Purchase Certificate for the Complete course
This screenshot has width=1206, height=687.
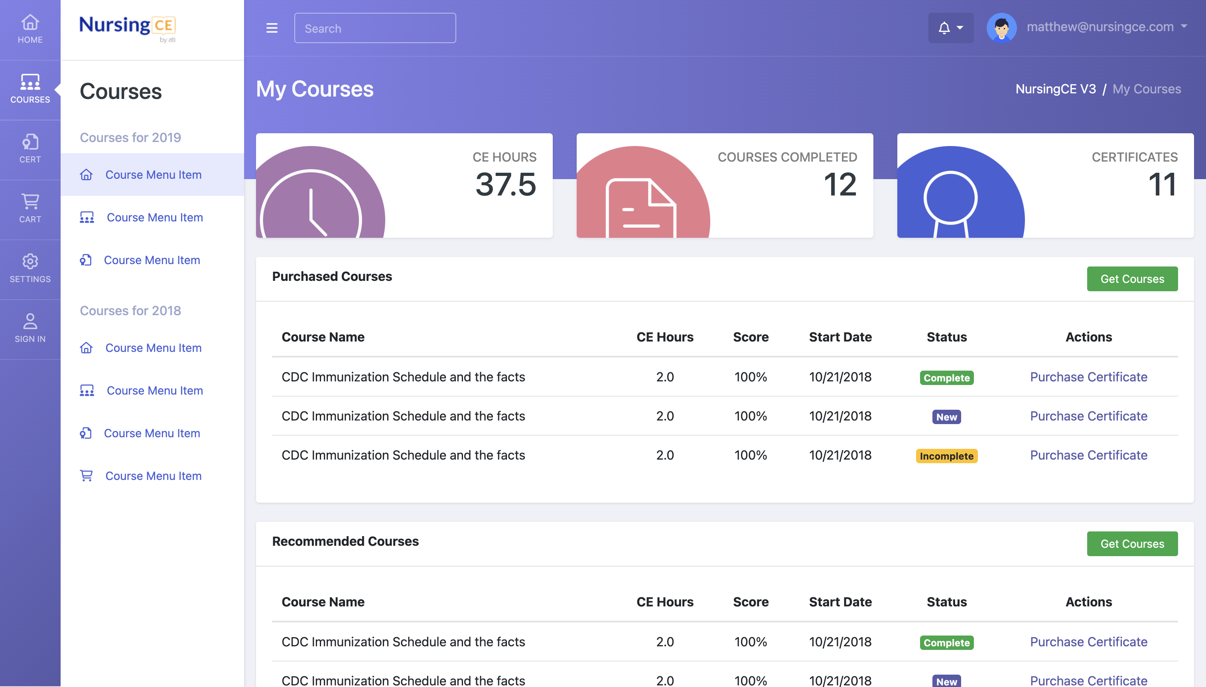click(1089, 377)
